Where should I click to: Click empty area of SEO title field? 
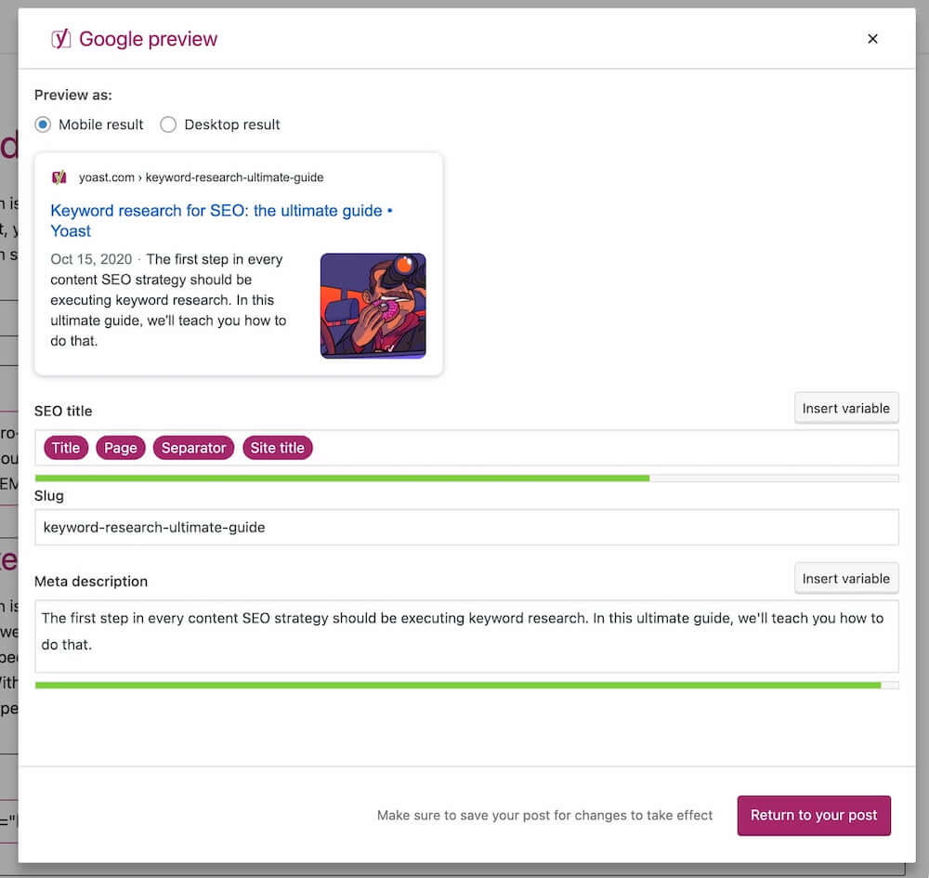tap(605, 448)
